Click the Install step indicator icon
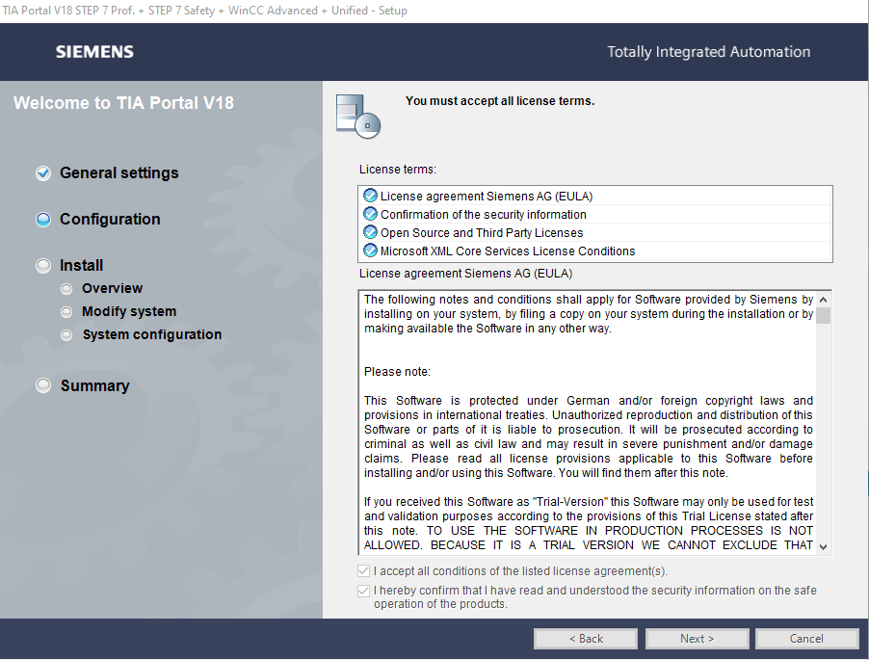 pyautogui.click(x=43, y=266)
